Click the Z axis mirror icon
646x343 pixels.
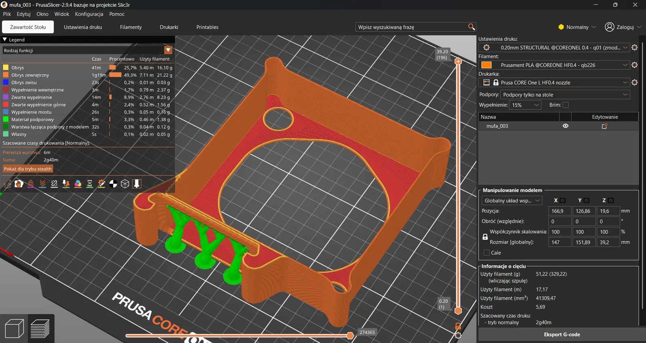point(611,201)
